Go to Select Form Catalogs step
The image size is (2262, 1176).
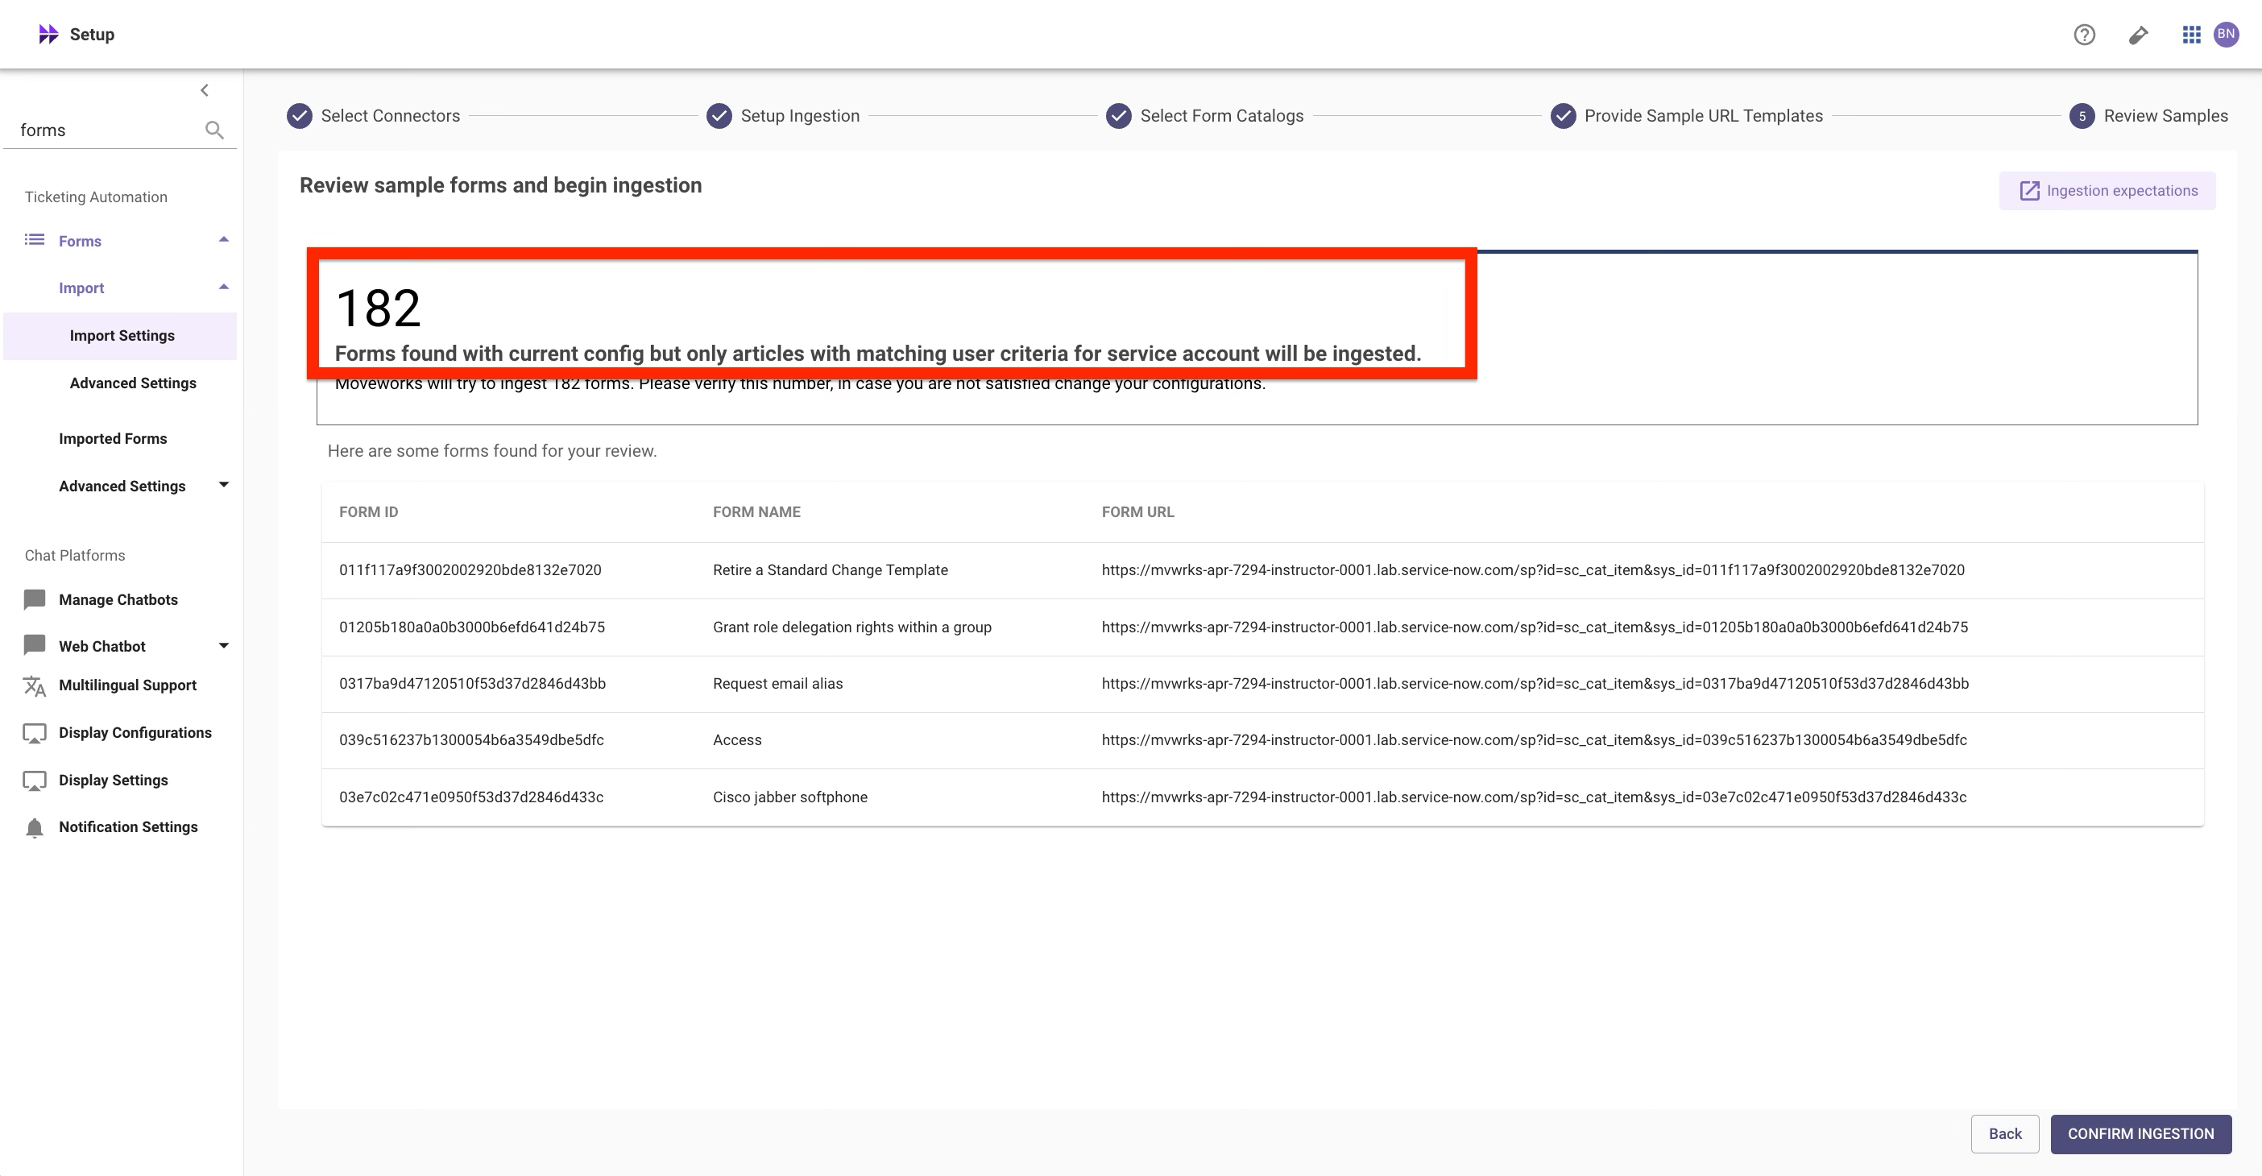1221,116
